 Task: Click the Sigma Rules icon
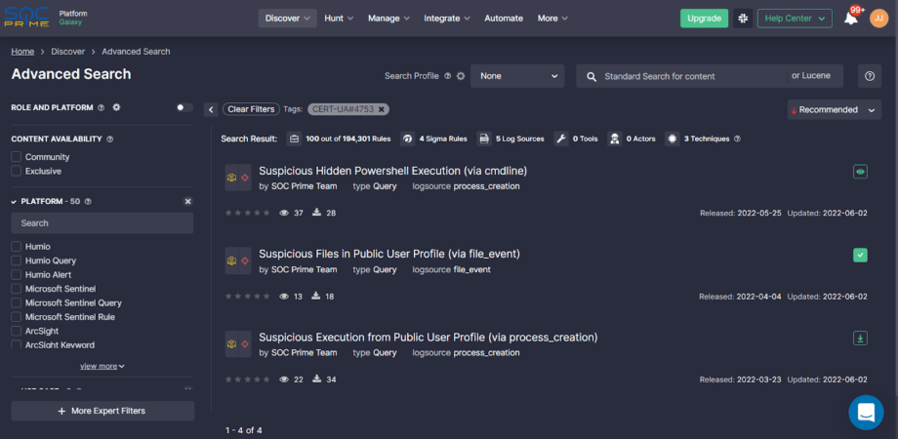pos(407,139)
